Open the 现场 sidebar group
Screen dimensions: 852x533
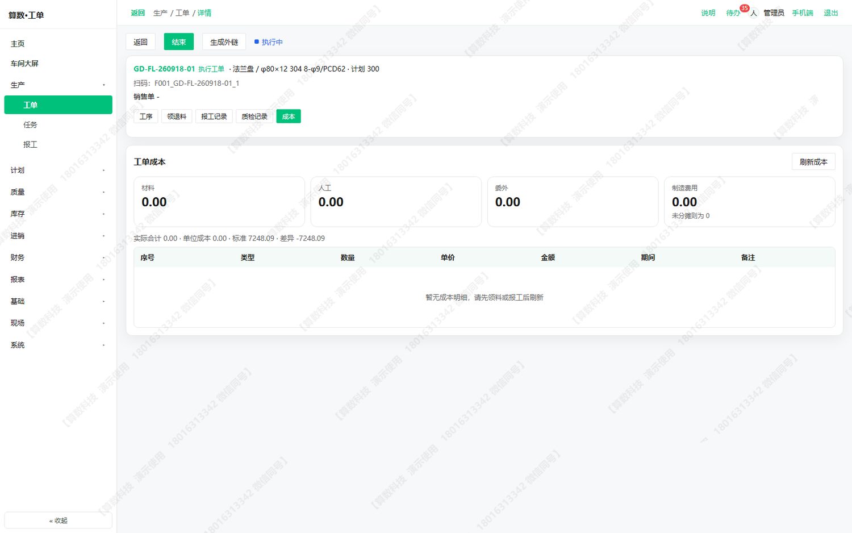point(58,323)
